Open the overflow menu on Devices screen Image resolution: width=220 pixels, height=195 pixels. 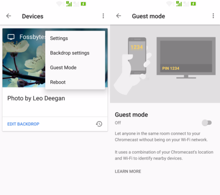click(103, 16)
